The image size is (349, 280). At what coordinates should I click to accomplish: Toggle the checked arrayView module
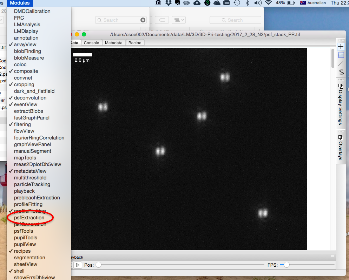pos(25,45)
